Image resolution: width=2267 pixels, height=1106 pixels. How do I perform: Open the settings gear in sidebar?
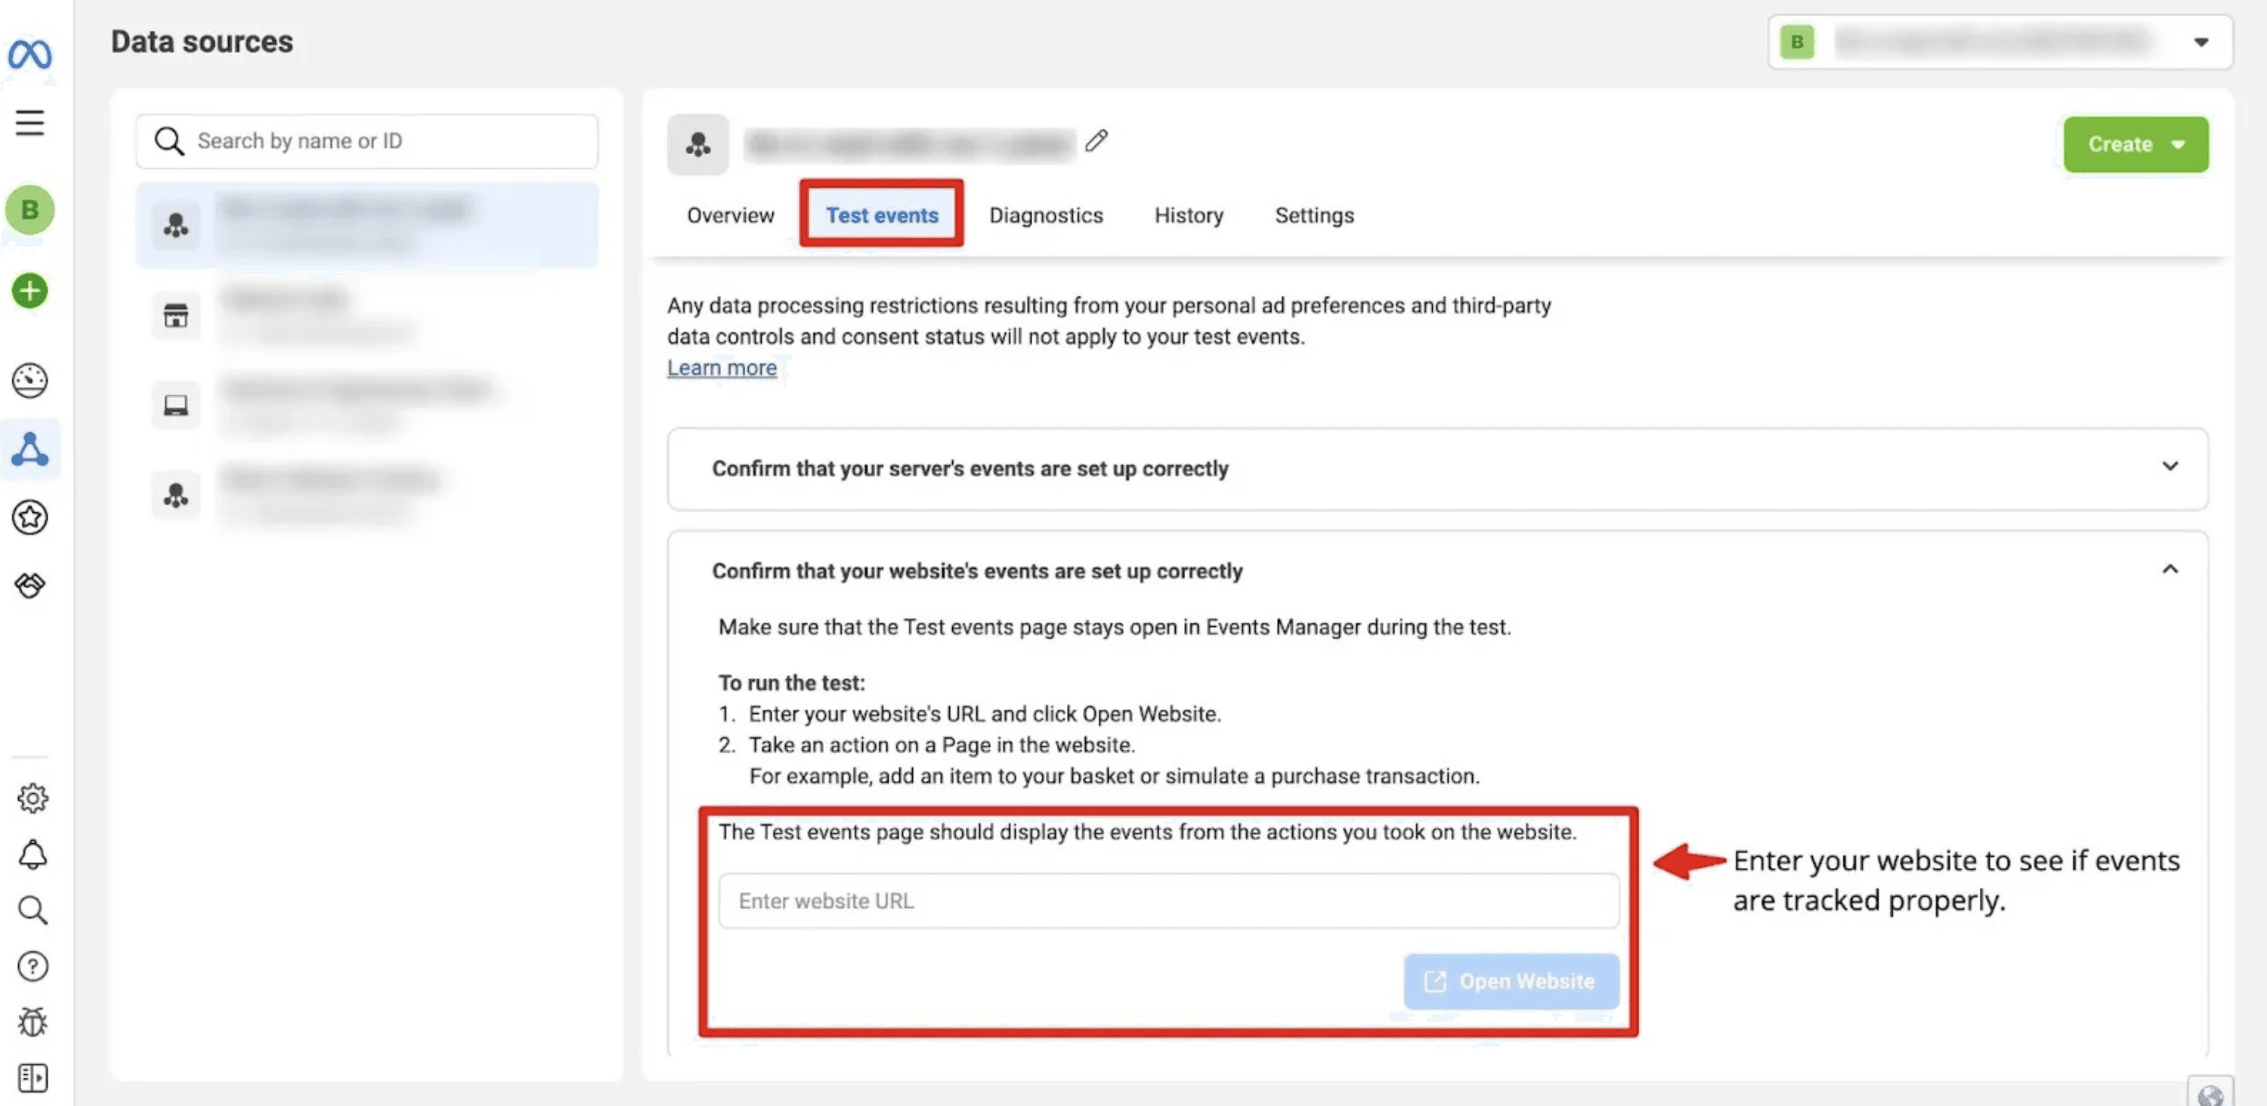32,798
